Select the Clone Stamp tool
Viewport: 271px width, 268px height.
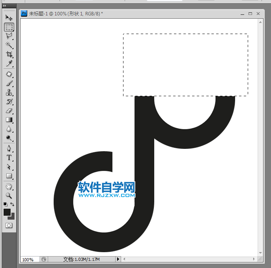click(9, 93)
